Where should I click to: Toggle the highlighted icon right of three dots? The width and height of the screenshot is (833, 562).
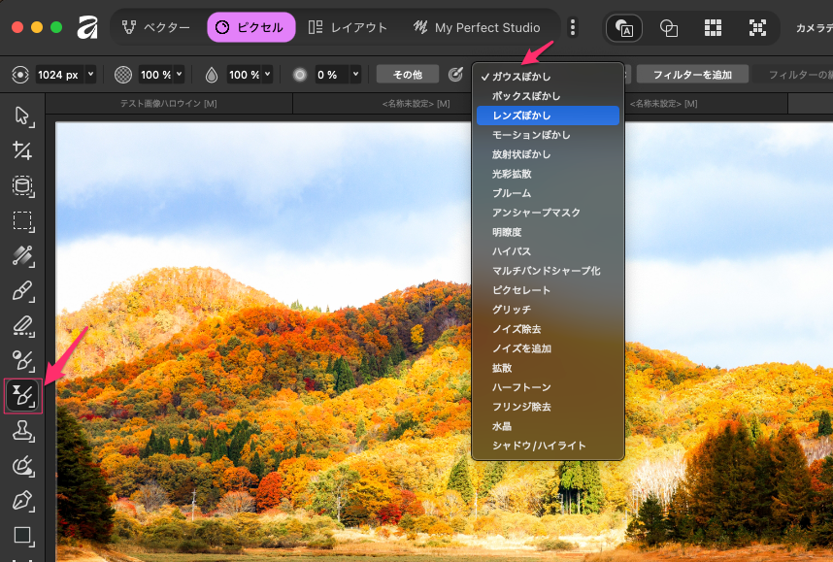tap(623, 28)
